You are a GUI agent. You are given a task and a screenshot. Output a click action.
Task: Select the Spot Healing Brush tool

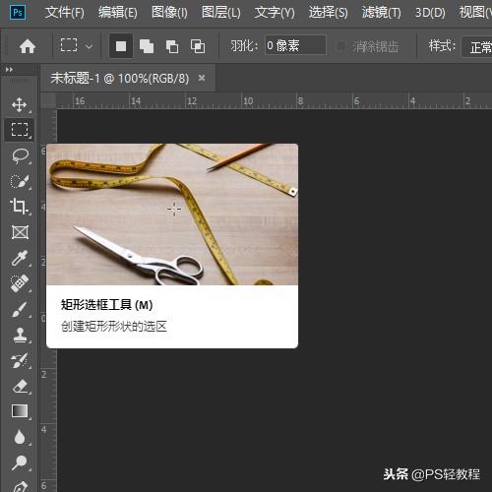click(20, 283)
